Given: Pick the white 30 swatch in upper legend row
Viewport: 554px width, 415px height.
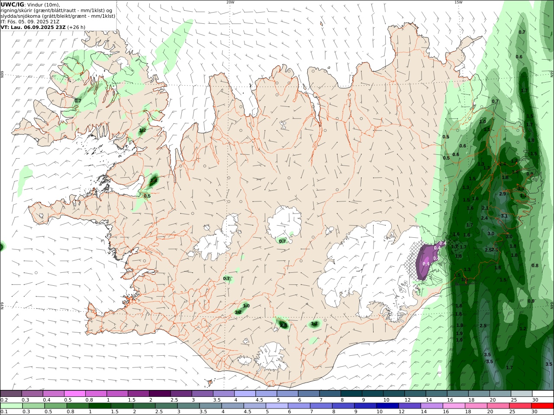Looking at the screenshot, I should click(x=543, y=394).
